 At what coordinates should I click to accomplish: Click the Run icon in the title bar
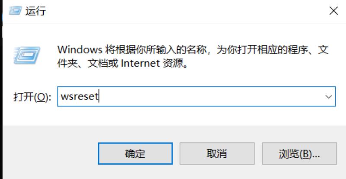pyautogui.click(x=15, y=10)
